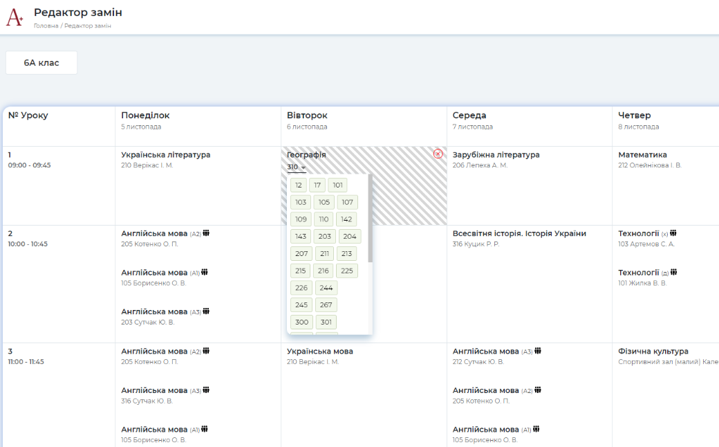Pick room 110 in the dropdown
This screenshot has width=719, height=447.
(x=324, y=219)
